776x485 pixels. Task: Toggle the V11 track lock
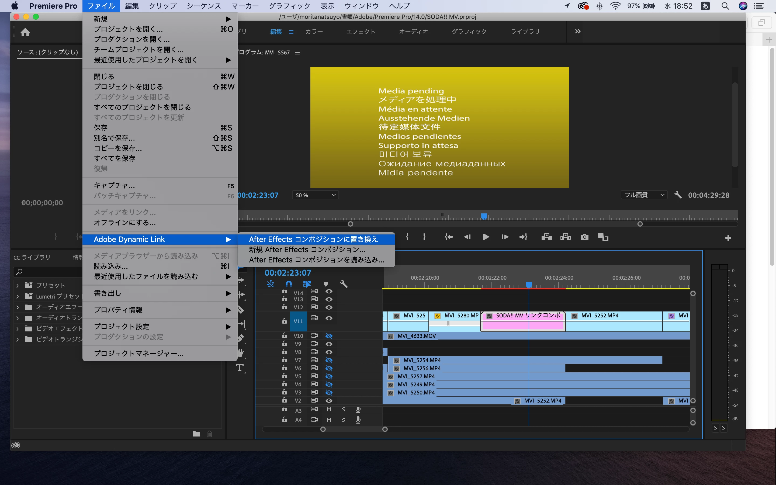[x=285, y=321]
